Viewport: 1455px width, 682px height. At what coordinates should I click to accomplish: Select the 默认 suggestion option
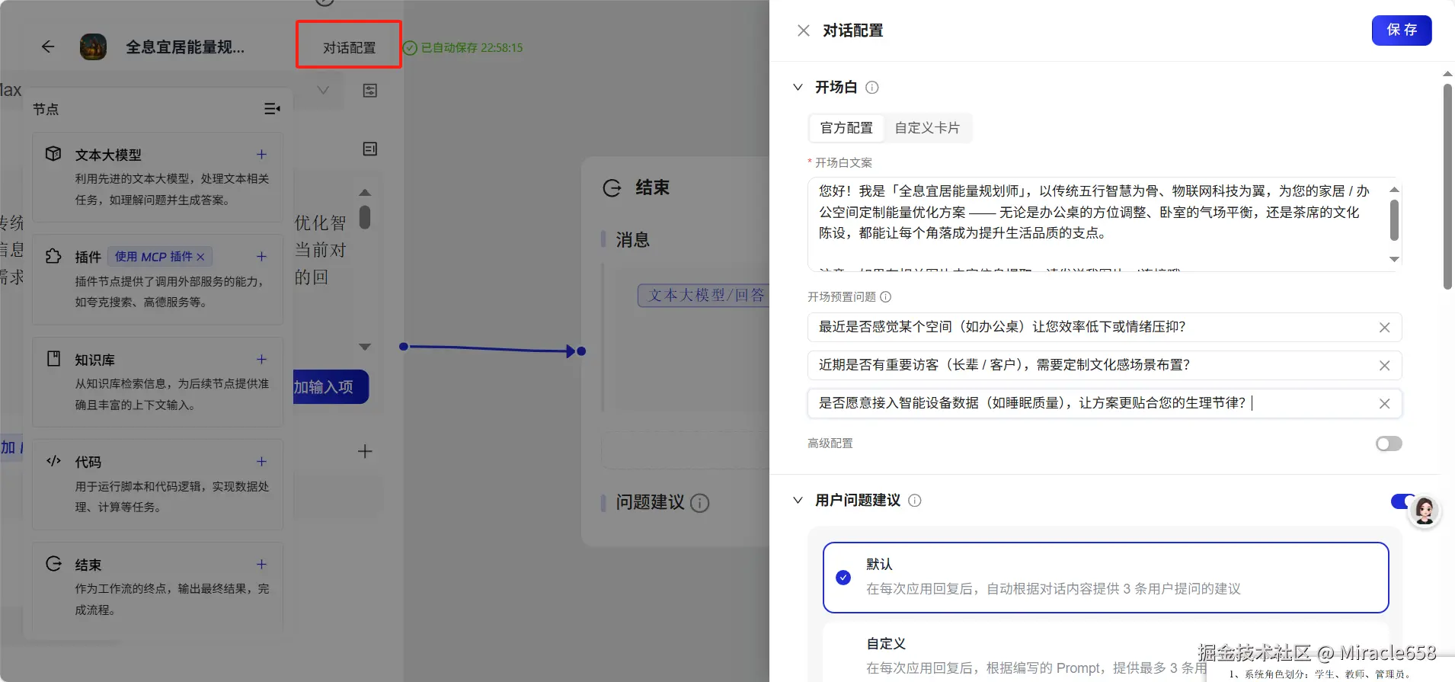click(1105, 577)
